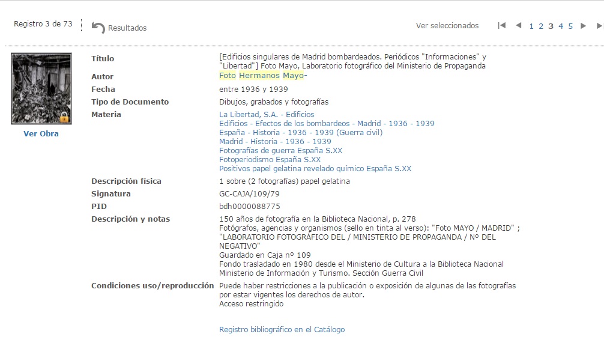604x343 pixels.
Task: Click Fotoperiodismo España S.XX link
Action: (x=270, y=160)
